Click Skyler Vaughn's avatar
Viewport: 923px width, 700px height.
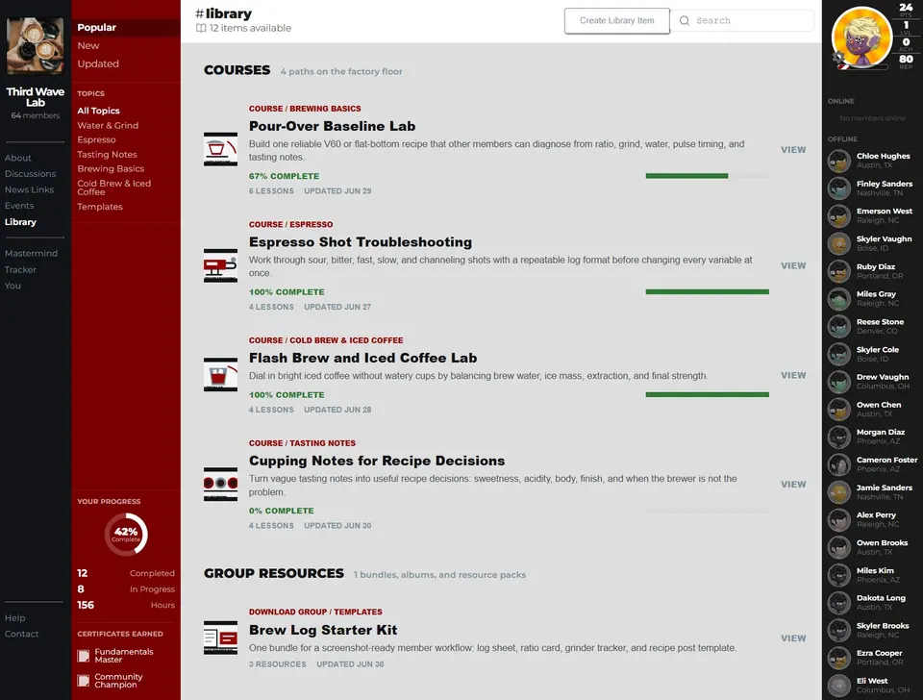coord(838,243)
